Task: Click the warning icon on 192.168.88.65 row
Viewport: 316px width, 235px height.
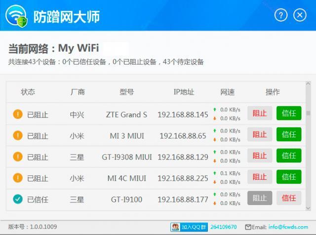Action: (18, 135)
